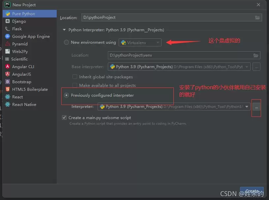The width and height of the screenshot is (269, 200).
Task: Click the Create button
Action: (252, 191)
